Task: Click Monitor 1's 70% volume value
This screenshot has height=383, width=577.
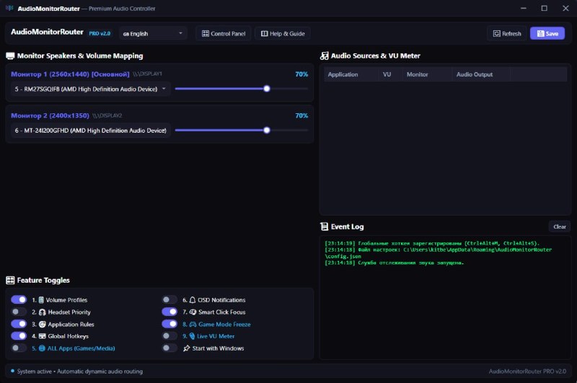Action: tap(301, 74)
